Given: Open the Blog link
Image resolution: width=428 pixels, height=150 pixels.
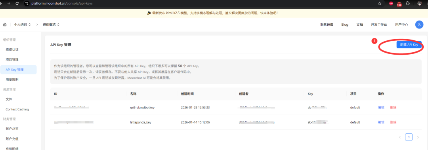Looking at the screenshot, I should coord(345,25).
